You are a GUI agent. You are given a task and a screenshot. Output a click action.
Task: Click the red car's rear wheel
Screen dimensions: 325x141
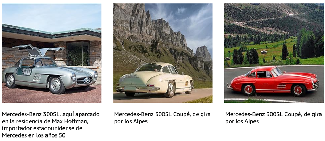tap(249, 90)
